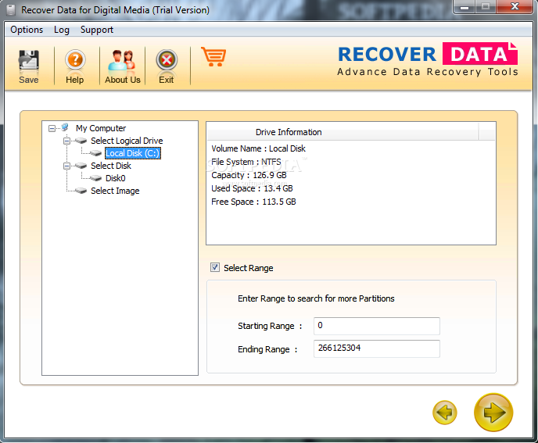The height and width of the screenshot is (443, 538).
Task: Click the Ending Range input field
Action: [x=376, y=348]
